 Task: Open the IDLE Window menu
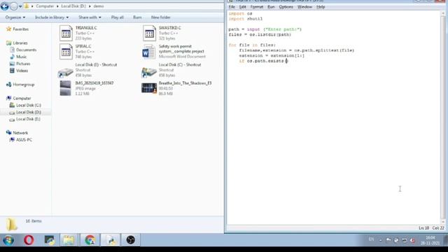[305, 7]
